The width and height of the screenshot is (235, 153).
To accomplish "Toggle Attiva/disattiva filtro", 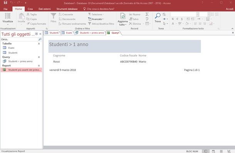I will pos(101,23).
